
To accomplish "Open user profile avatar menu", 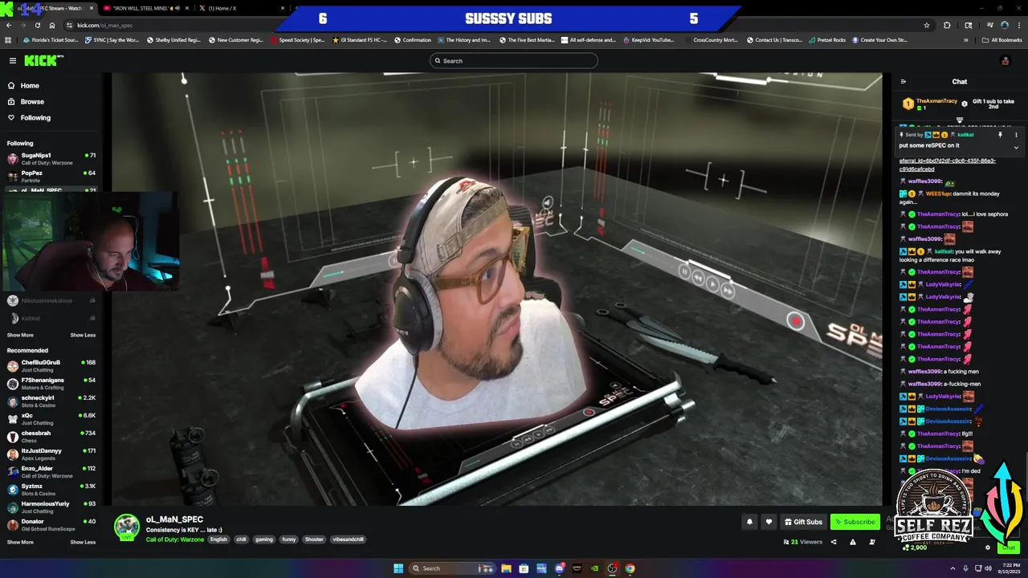I will [1005, 61].
